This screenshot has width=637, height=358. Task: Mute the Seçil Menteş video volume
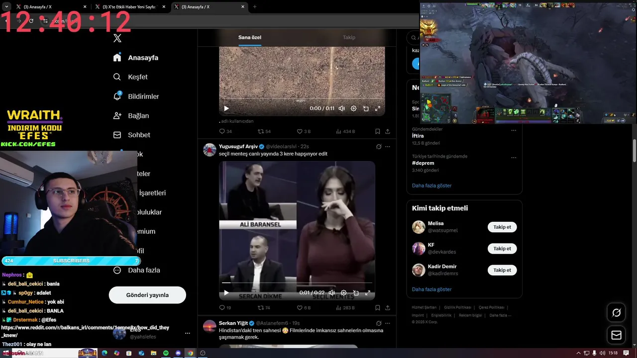pos(332,293)
